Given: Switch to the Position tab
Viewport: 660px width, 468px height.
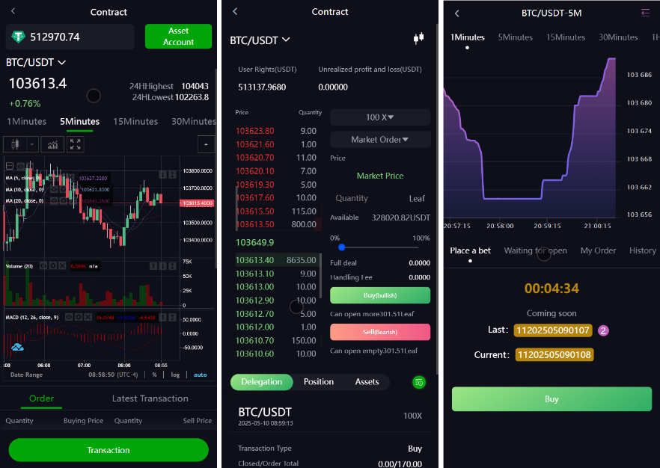Looking at the screenshot, I should pyautogui.click(x=318, y=382).
